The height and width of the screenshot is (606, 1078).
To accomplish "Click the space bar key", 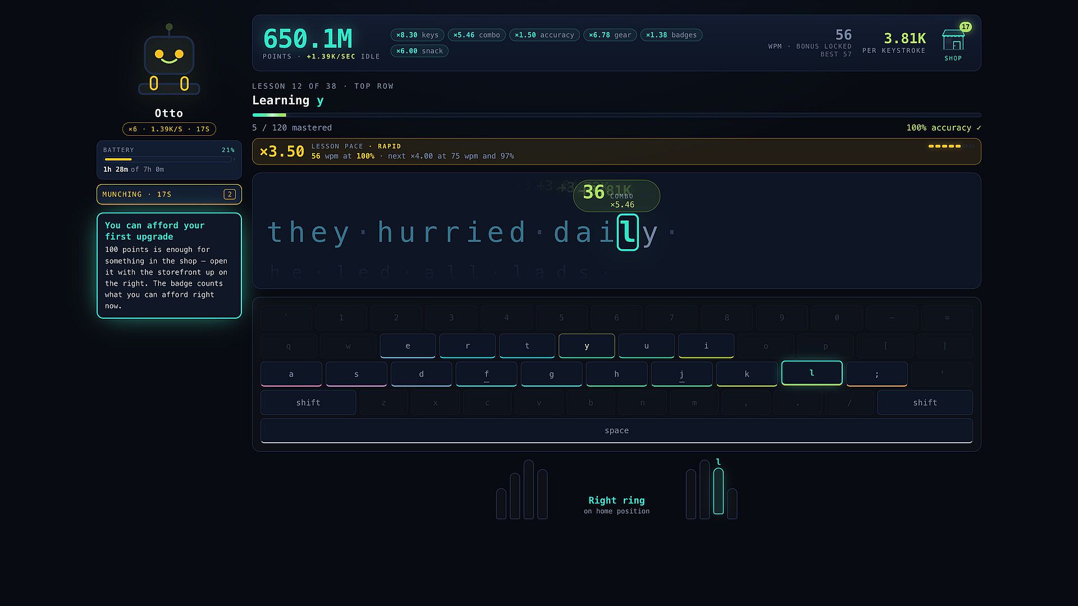I will click(616, 430).
